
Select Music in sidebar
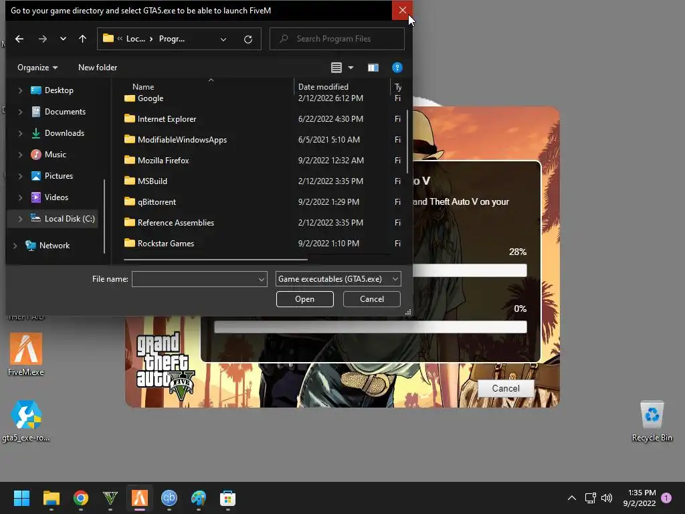tap(48, 155)
